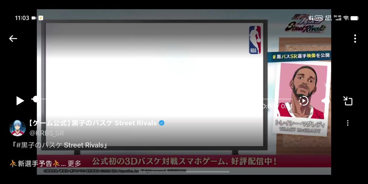
Task: Tap the screen recording camera icon
Action: [x=34, y=18]
